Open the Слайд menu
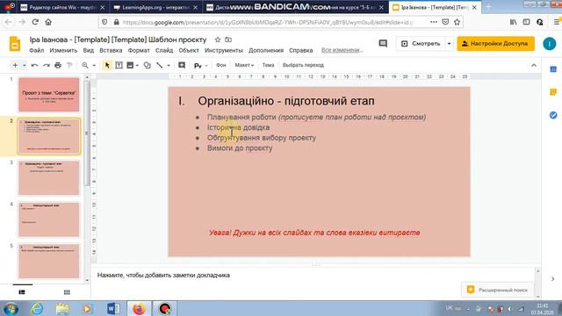The height and width of the screenshot is (316, 562). pyautogui.click(x=164, y=51)
